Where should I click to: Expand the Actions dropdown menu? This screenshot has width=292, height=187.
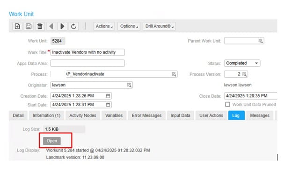tap(104, 27)
